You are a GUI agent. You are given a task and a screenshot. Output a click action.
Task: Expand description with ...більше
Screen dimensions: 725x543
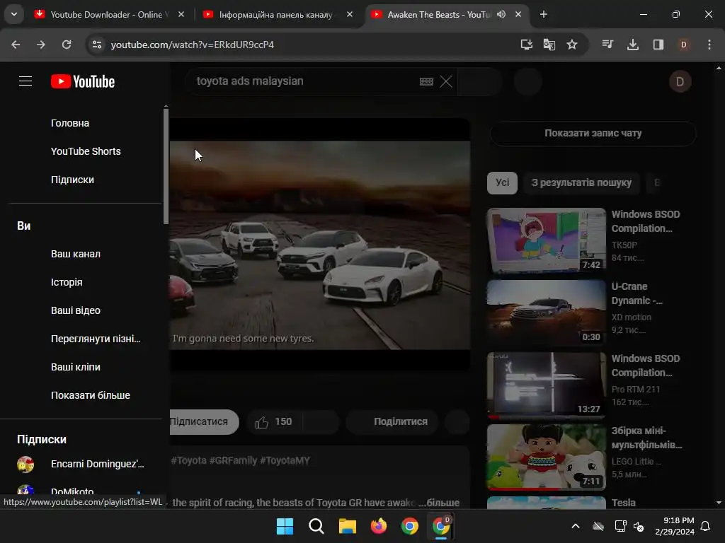click(x=440, y=503)
